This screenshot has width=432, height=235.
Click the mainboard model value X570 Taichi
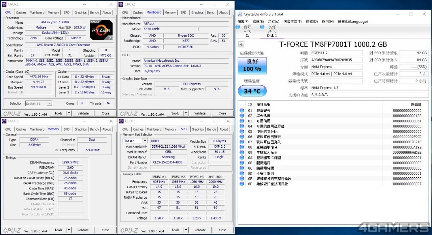pos(170,29)
